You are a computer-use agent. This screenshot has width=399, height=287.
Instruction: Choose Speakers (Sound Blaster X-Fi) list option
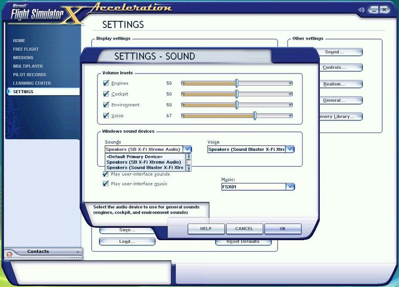point(145,168)
